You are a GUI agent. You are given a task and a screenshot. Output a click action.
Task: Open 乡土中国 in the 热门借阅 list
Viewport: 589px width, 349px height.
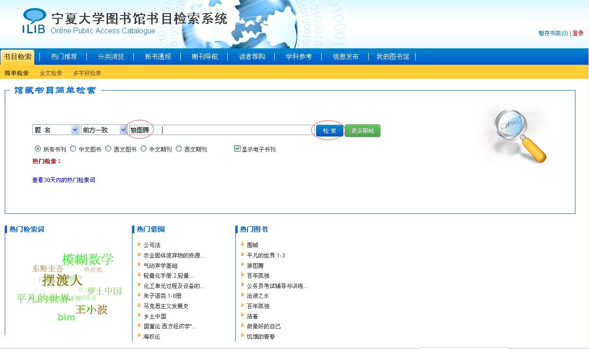click(155, 317)
